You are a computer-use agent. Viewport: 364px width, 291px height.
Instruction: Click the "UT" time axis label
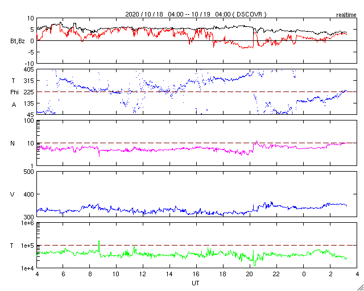click(x=196, y=283)
